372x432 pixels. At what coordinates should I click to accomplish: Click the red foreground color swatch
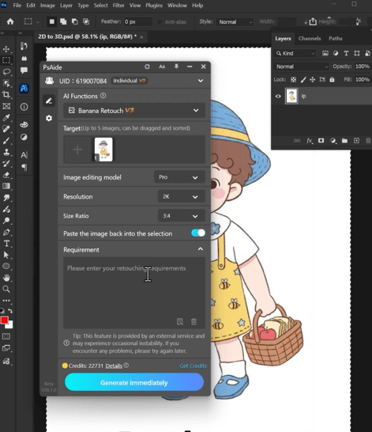tap(4, 320)
